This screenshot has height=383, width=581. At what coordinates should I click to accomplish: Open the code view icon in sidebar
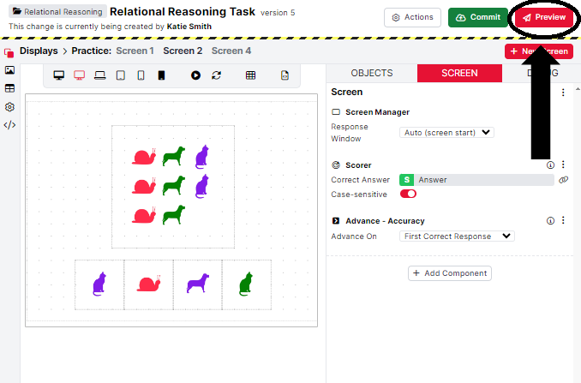[x=9, y=125]
